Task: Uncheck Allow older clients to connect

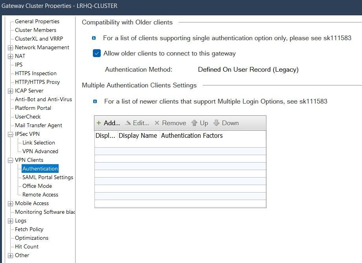Action: point(97,54)
